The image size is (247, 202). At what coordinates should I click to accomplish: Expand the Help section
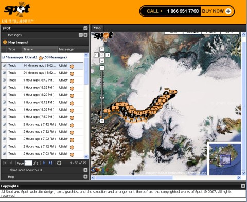[85, 177]
